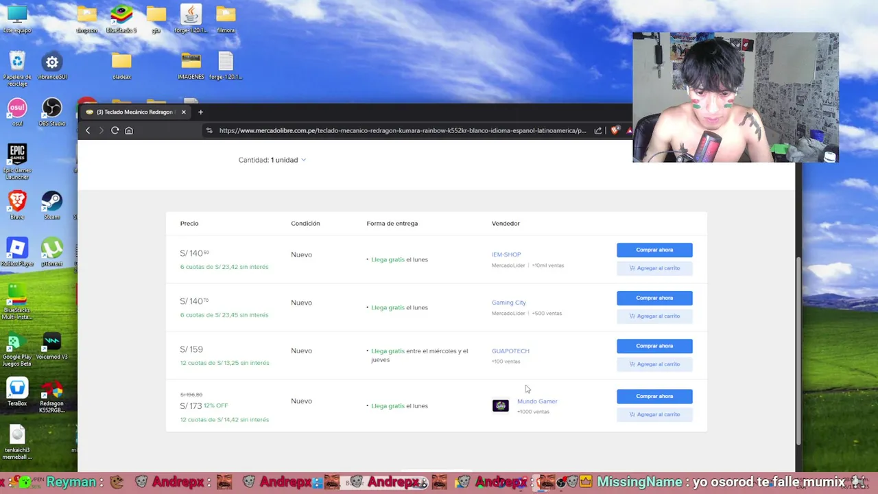878x494 pixels.
Task: Open IEM-SHOP seller link
Action: (x=506, y=255)
